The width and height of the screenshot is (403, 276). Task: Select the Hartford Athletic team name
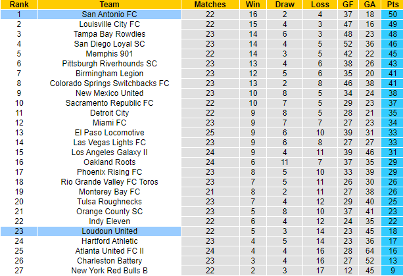(109, 241)
